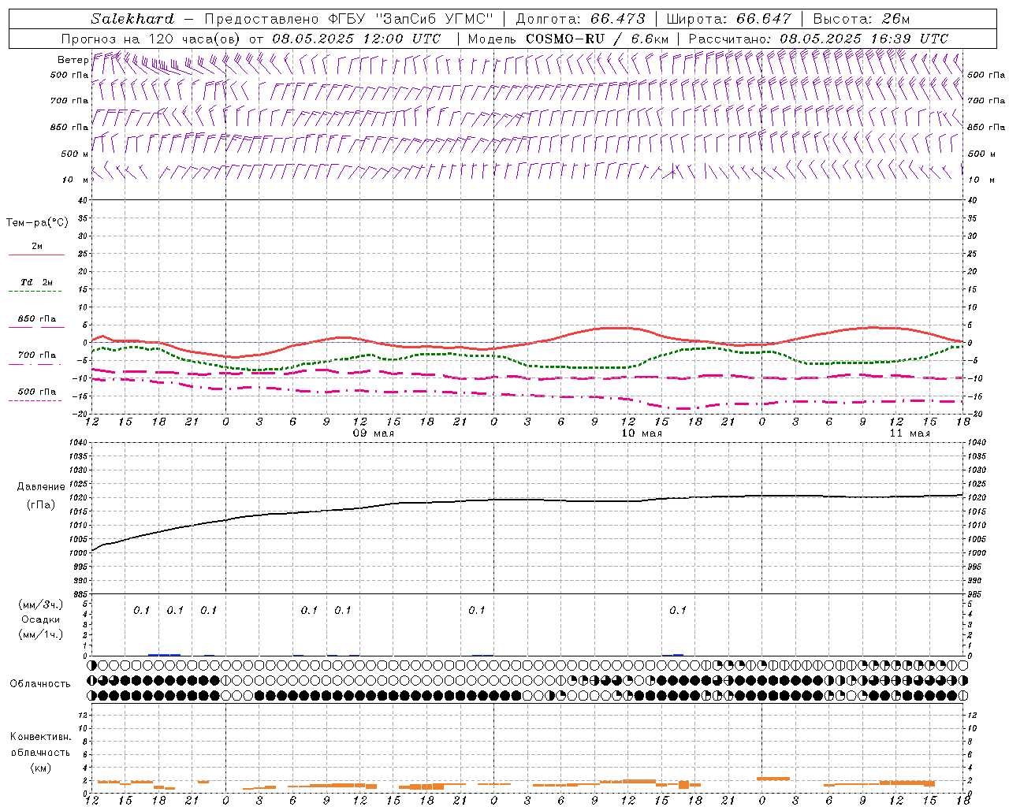
Task: Click the station name Salekhard in the header
Action: point(132,19)
